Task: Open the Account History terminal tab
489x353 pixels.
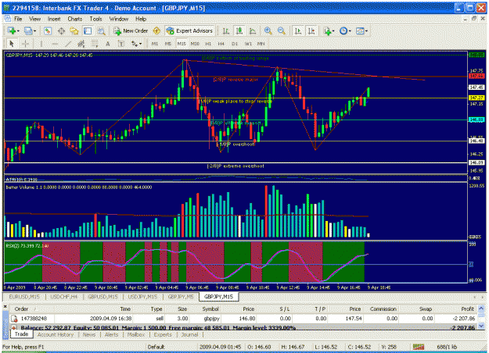Action: point(56,334)
